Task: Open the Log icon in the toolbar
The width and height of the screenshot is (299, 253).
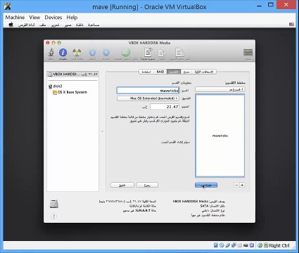Action: tap(248, 53)
